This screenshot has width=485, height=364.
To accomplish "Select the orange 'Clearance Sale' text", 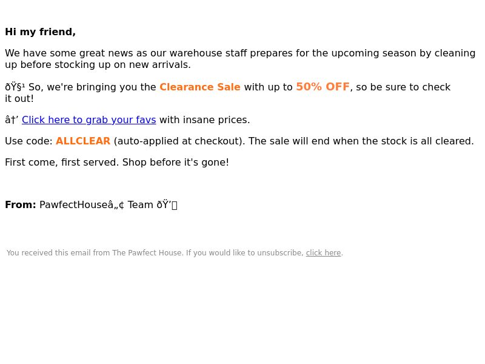I will click(x=200, y=87).
